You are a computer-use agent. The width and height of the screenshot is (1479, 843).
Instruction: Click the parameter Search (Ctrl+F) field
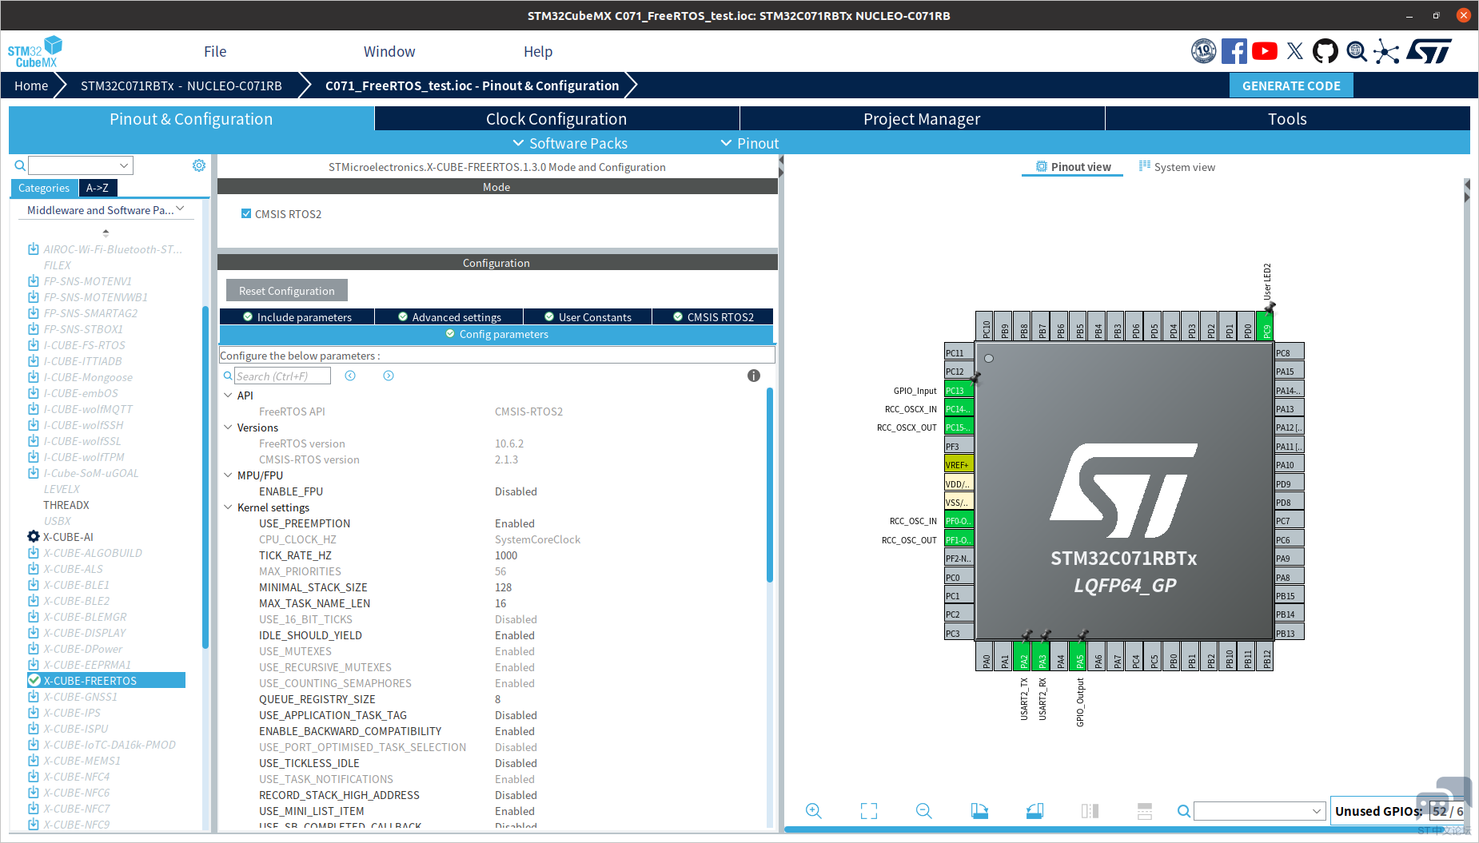click(x=281, y=376)
